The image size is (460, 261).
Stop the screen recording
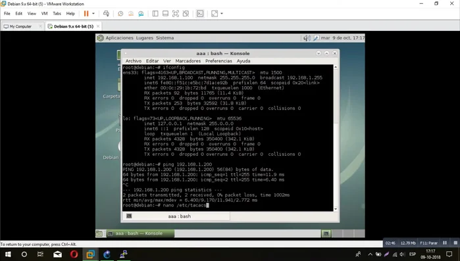click(x=455, y=243)
